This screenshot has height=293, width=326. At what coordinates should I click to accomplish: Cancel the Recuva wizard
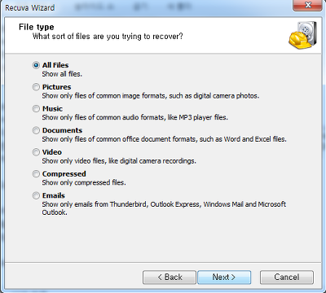coord(287,277)
